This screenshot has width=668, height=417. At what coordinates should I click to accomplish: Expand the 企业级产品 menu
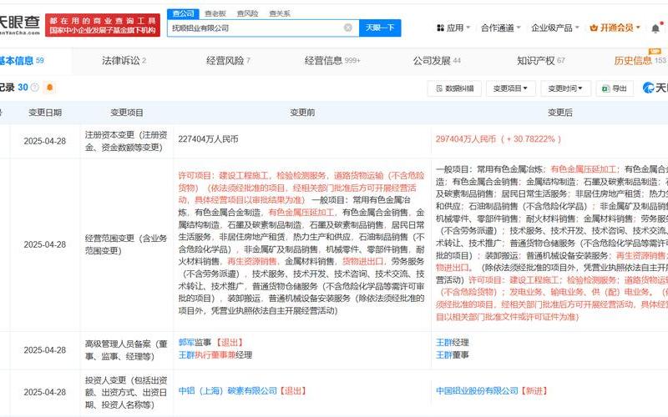coord(555,28)
